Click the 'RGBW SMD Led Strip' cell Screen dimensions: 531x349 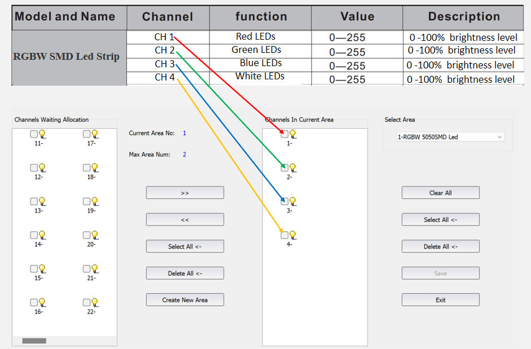pos(69,57)
